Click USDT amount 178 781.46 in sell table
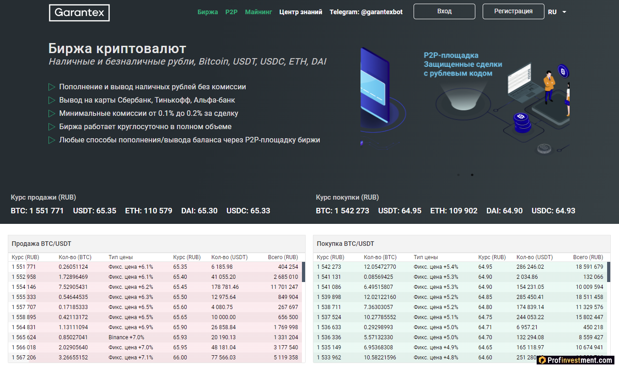Viewport: 619px width, 369px height. pos(225,287)
